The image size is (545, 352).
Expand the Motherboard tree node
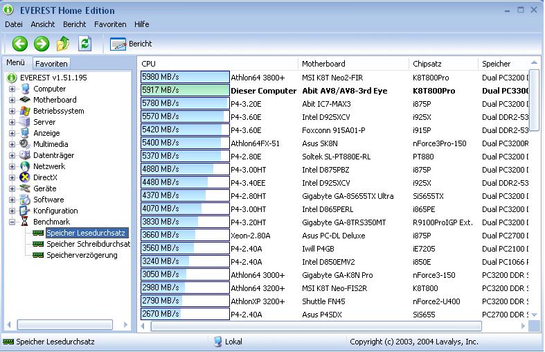tap(12, 100)
